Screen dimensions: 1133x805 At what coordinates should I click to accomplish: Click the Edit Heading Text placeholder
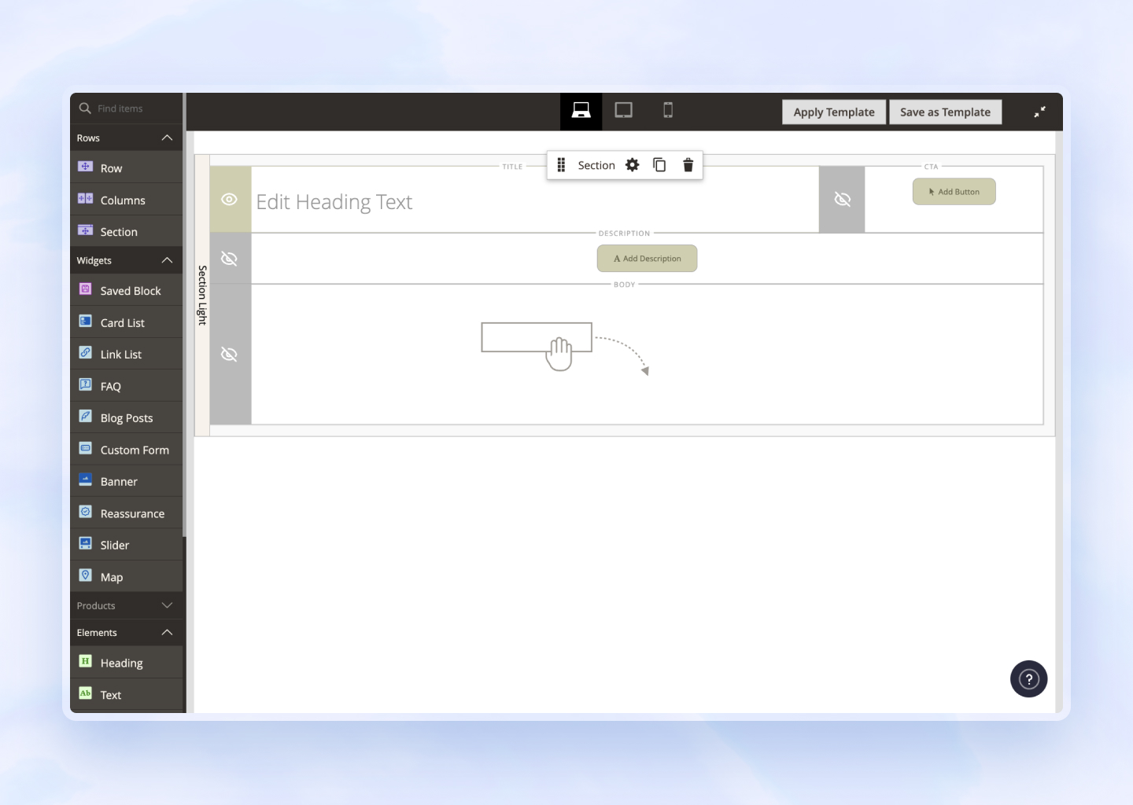(334, 202)
